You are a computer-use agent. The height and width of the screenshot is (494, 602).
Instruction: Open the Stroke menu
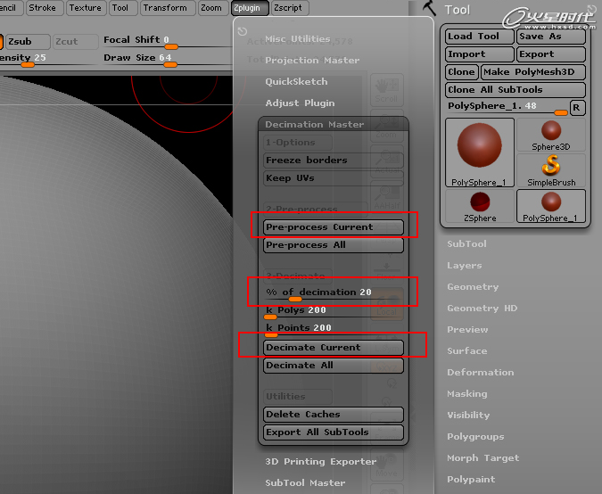[x=45, y=8]
